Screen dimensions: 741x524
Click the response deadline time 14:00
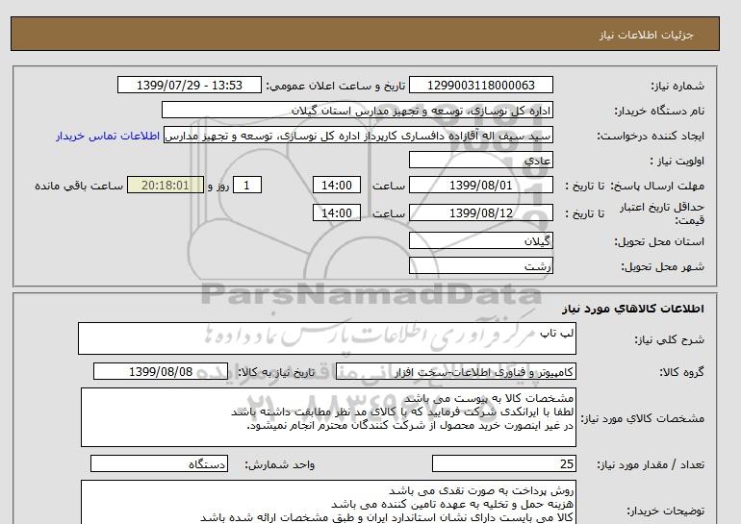click(337, 185)
